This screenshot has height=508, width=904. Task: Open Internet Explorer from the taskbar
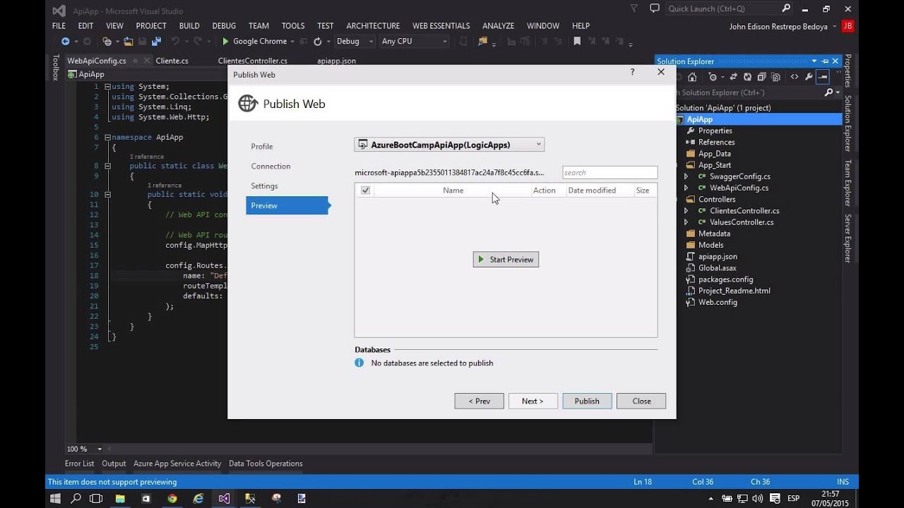click(198, 498)
